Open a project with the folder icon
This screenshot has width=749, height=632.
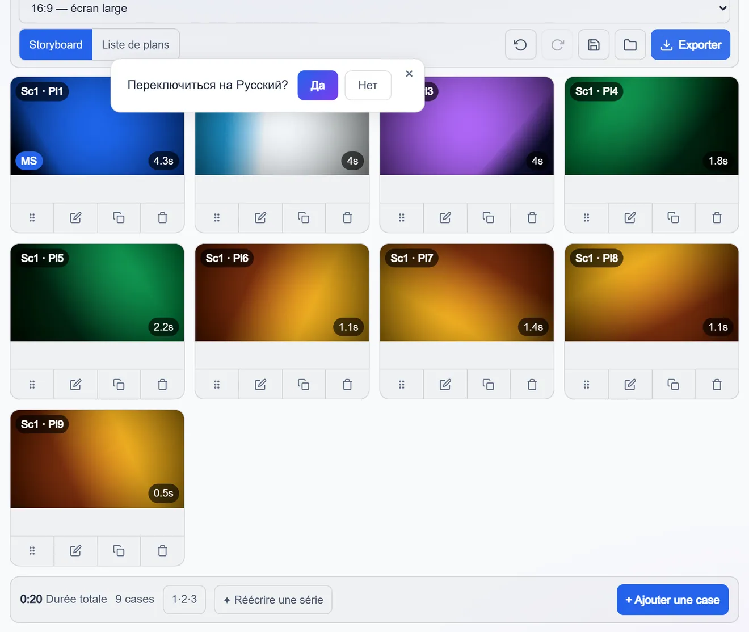tap(630, 45)
